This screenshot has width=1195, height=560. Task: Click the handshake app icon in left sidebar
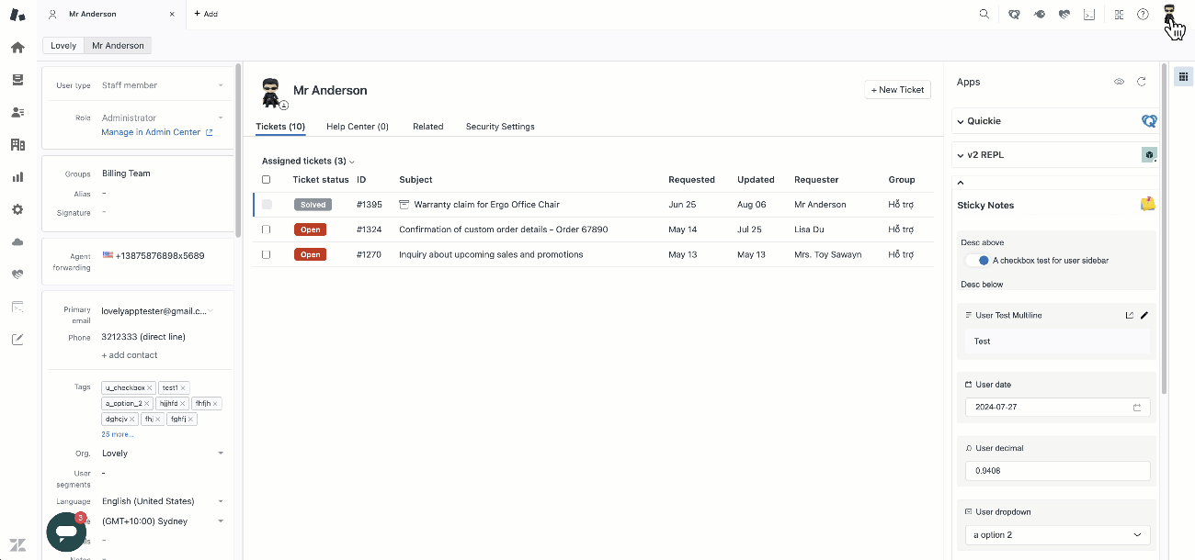click(x=17, y=274)
